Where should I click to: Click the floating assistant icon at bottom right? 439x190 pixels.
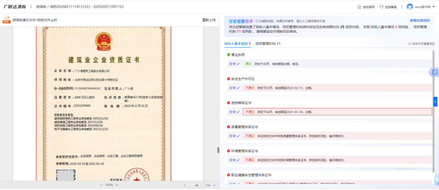[x=436, y=180]
